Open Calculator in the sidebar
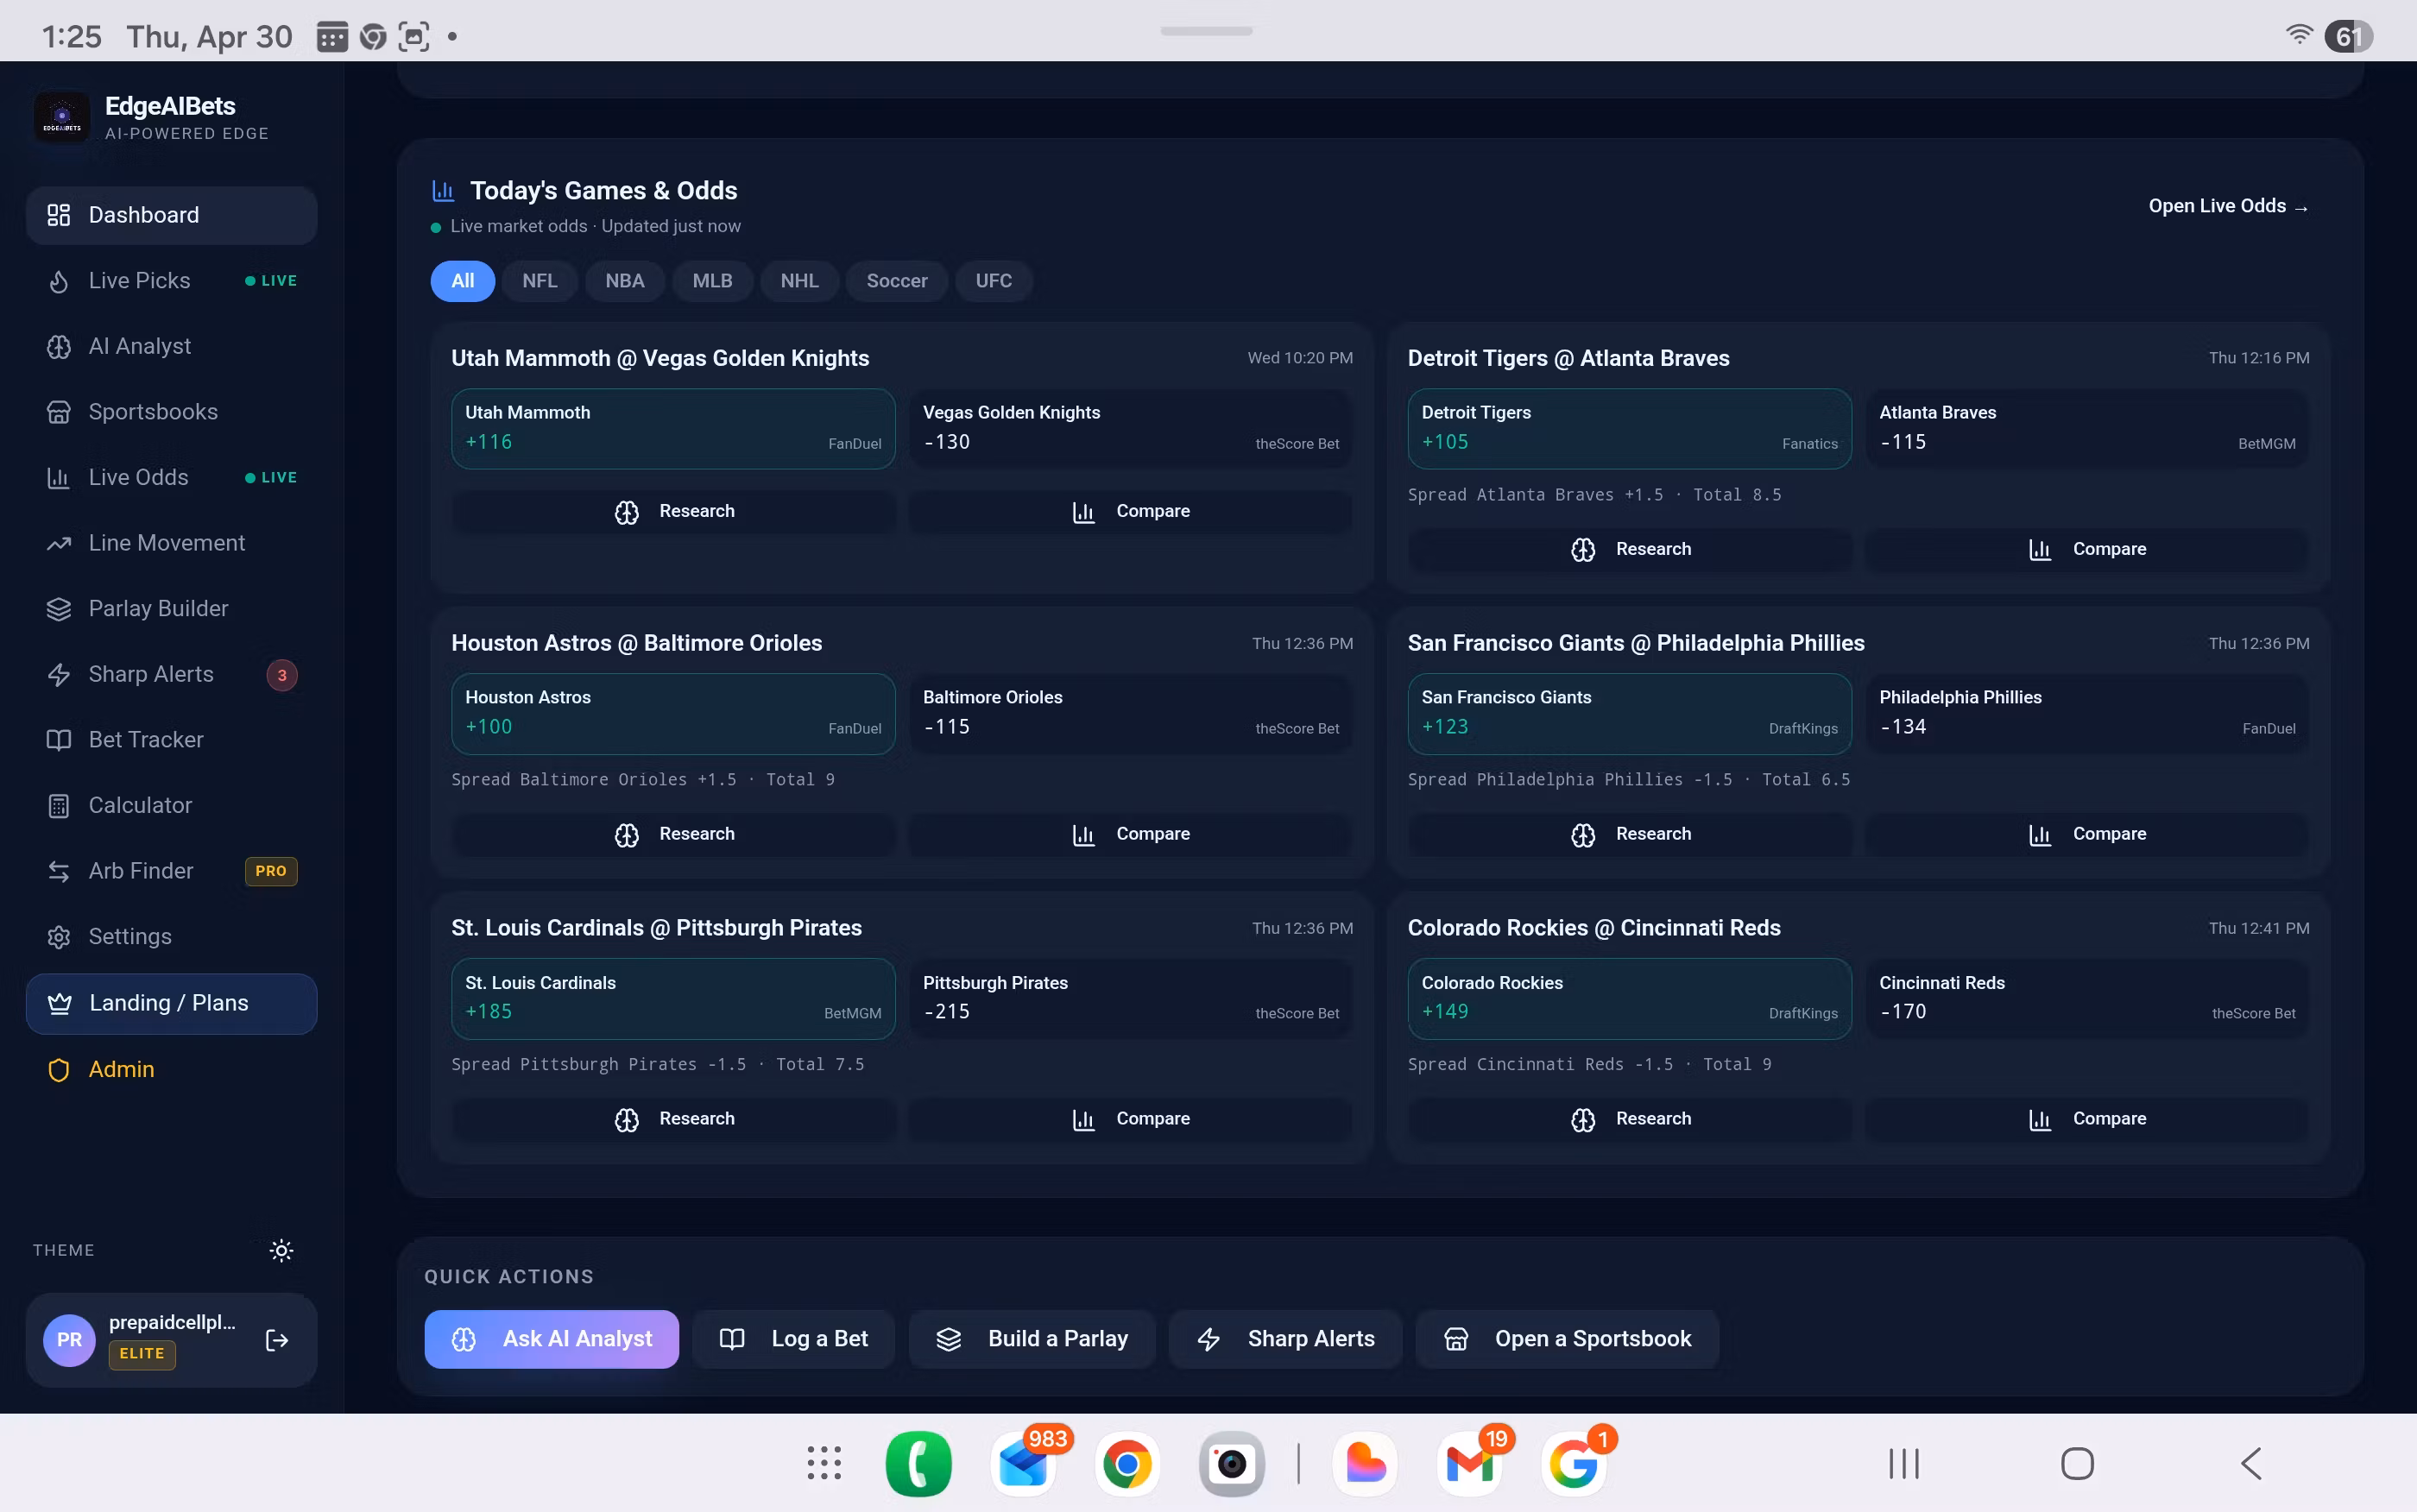The image size is (2417, 1512). click(171, 806)
